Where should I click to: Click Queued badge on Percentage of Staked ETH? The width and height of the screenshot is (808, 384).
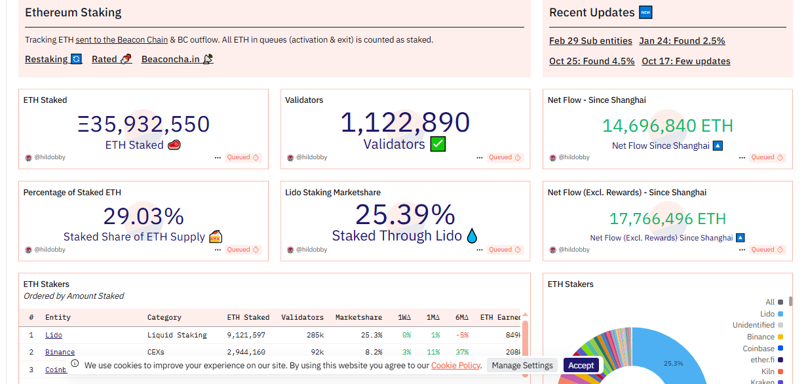click(x=243, y=250)
